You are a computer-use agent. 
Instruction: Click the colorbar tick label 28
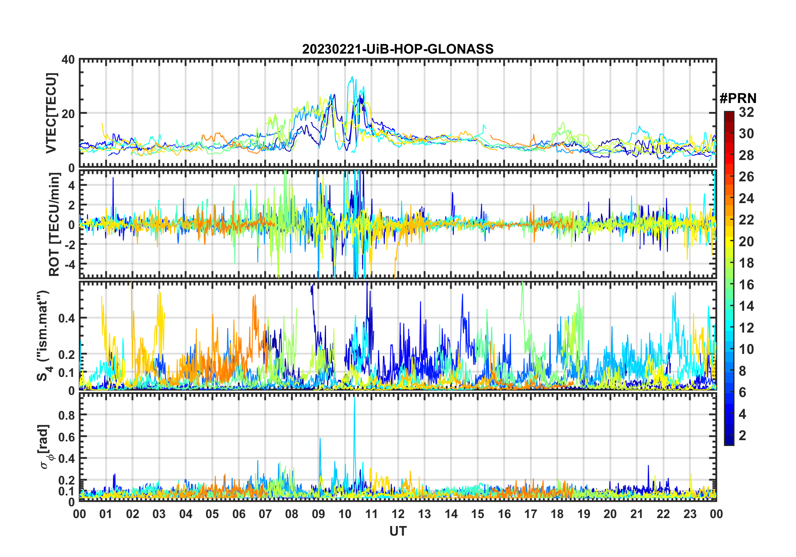pos(746,155)
